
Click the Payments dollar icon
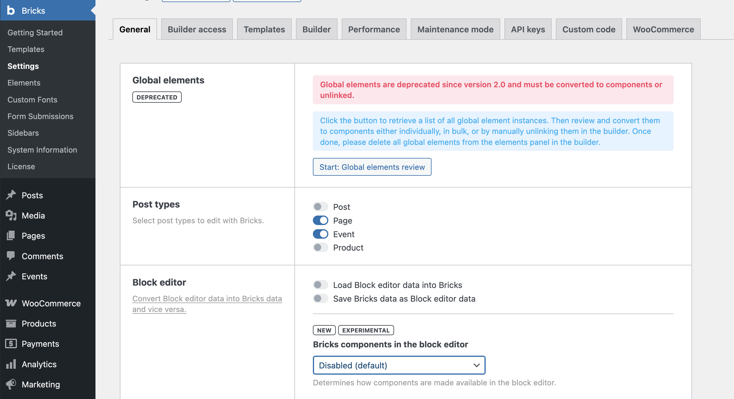[11, 343]
